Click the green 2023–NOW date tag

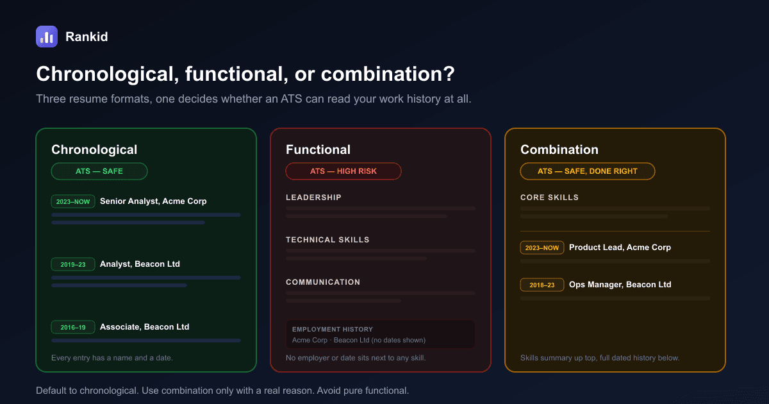coord(73,201)
